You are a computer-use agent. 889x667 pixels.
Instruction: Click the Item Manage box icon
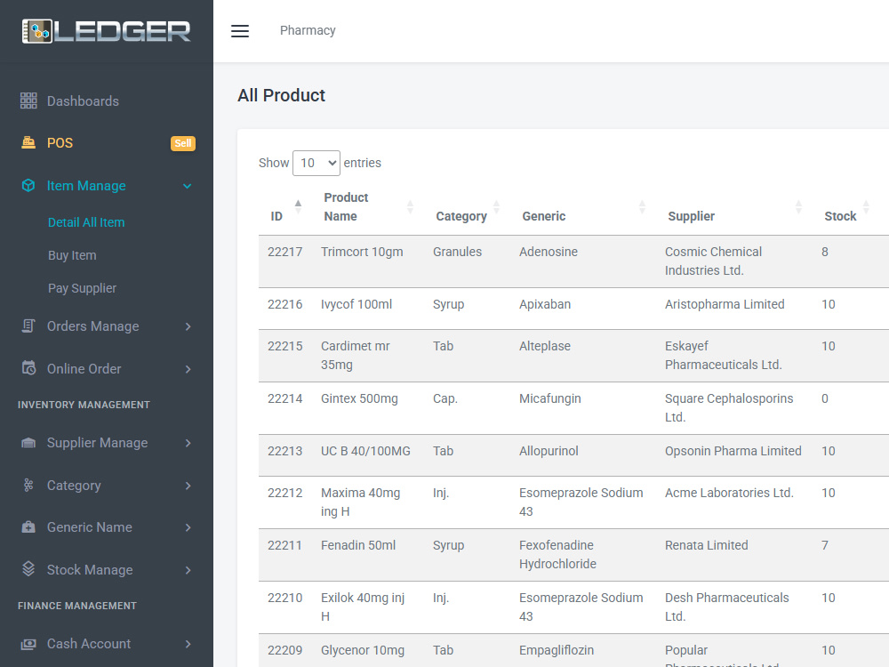28,186
